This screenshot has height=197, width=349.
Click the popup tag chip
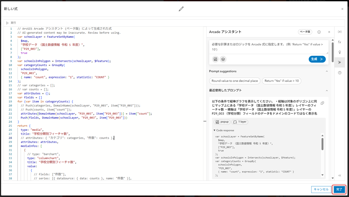(x=222, y=122)
